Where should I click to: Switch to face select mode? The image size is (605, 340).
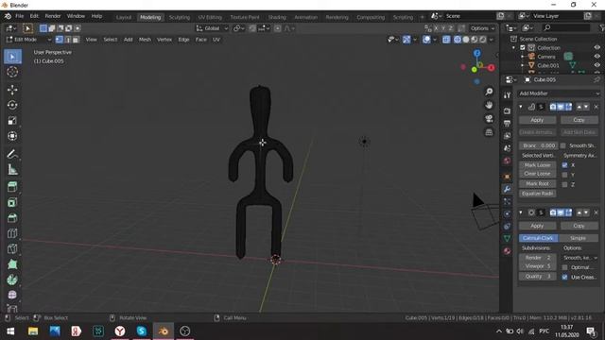[x=76, y=40]
